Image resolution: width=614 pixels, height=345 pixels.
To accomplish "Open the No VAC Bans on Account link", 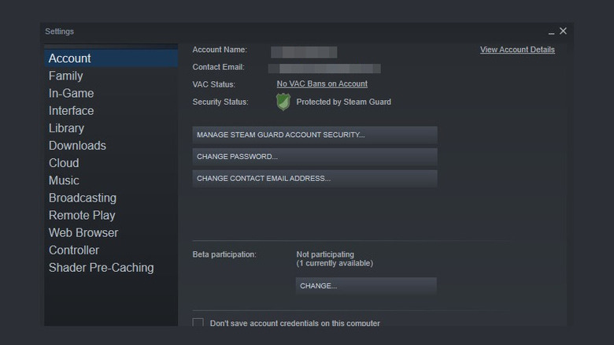I will 322,83.
